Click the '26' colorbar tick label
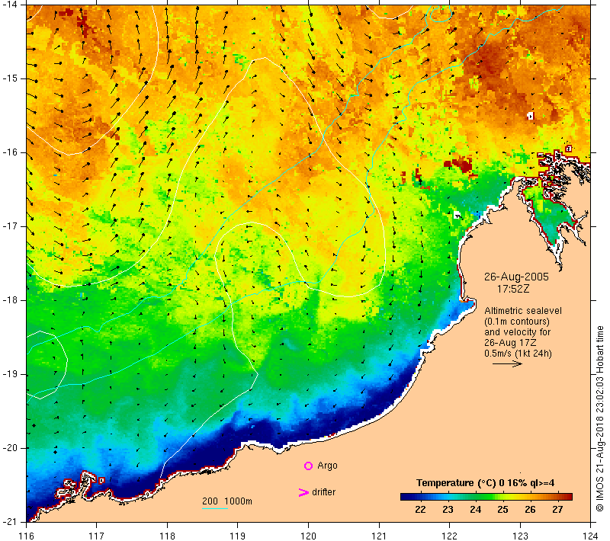Image resolution: width=610 pixels, height=541 pixels. (530, 510)
